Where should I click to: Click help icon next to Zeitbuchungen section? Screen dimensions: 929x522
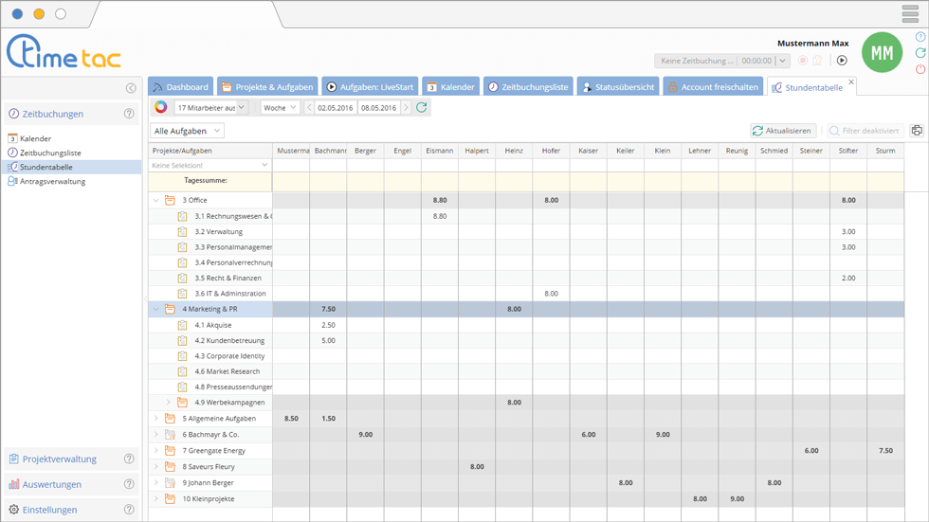click(129, 114)
